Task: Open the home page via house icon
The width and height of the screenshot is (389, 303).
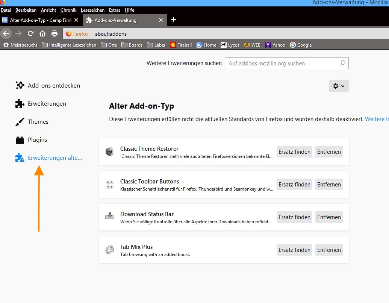Action: (42, 33)
